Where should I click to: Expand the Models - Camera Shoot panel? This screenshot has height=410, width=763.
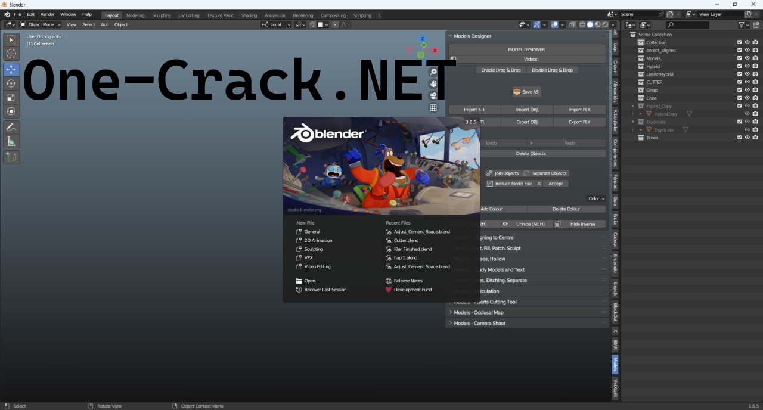(479, 323)
